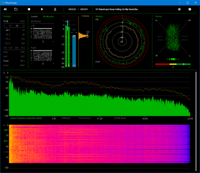Click the BRY spectrogram color label
The width and height of the screenshot is (200, 173).
pos(6,141)
